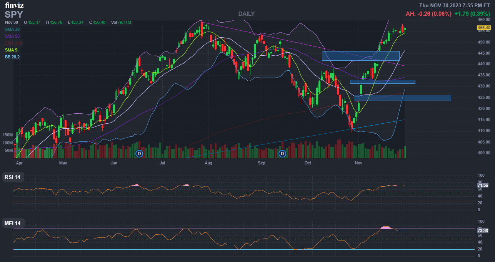Click the Nov label on the date axis
This screenshot has width=495, height=262.
click(x=358, y=163)
